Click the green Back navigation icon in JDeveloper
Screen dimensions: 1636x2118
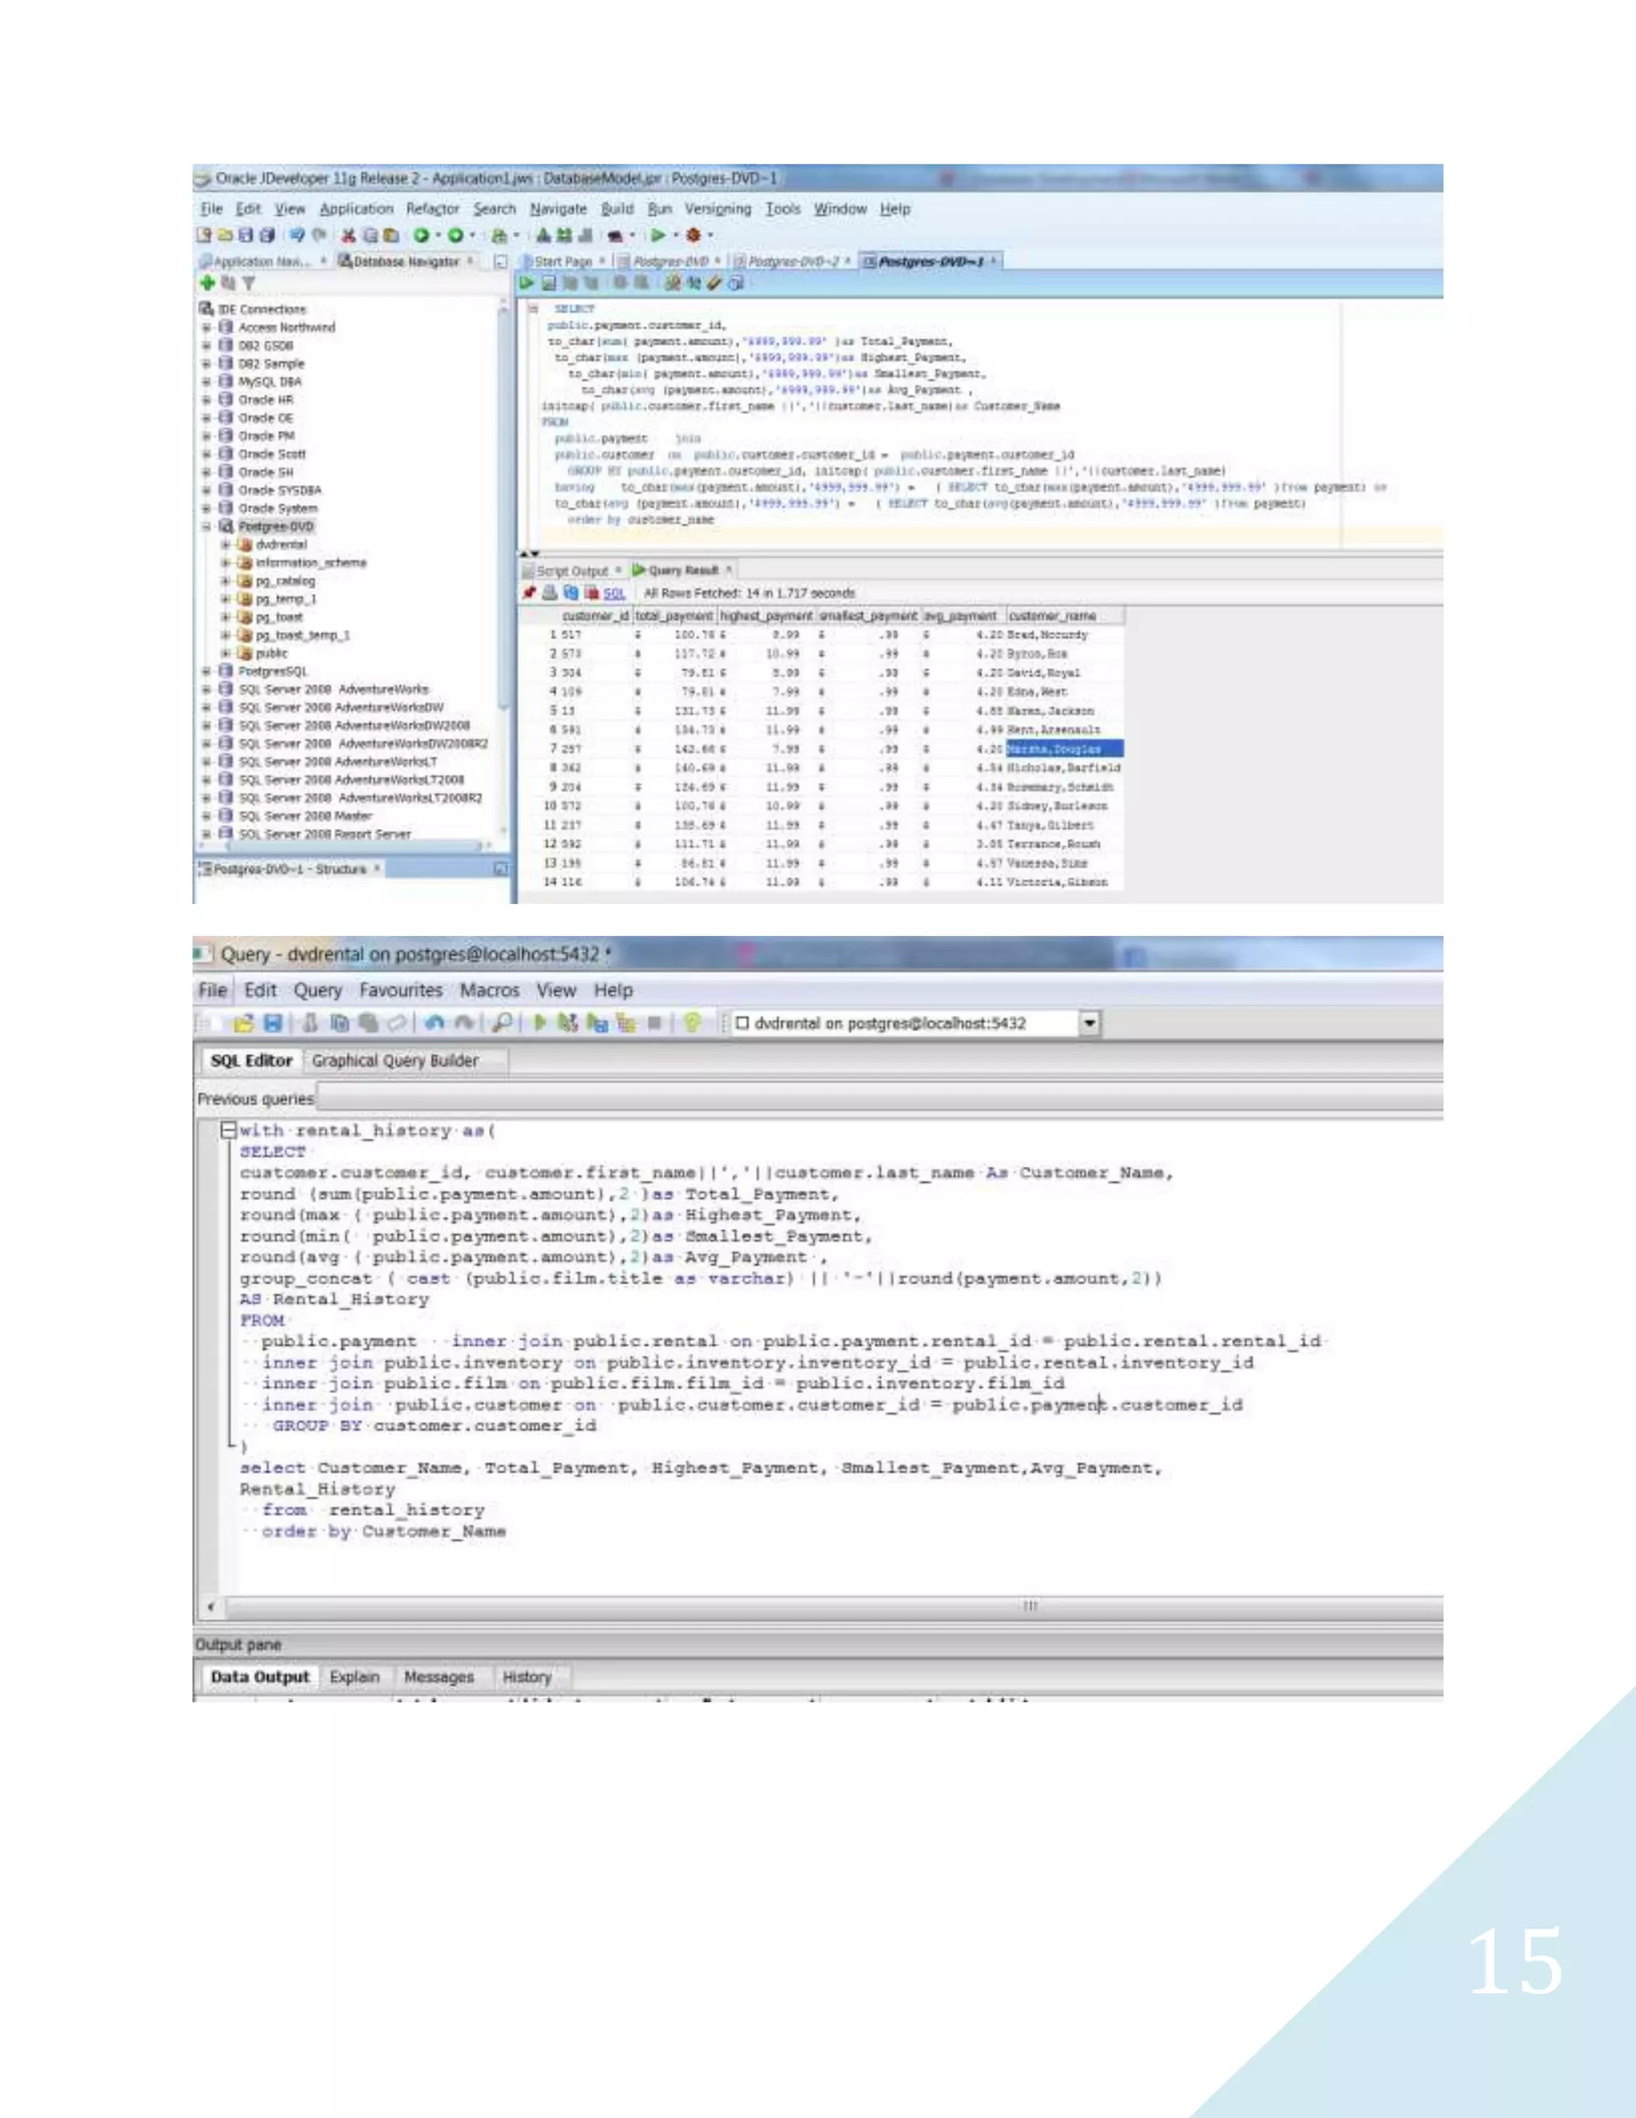pos(422,235)
